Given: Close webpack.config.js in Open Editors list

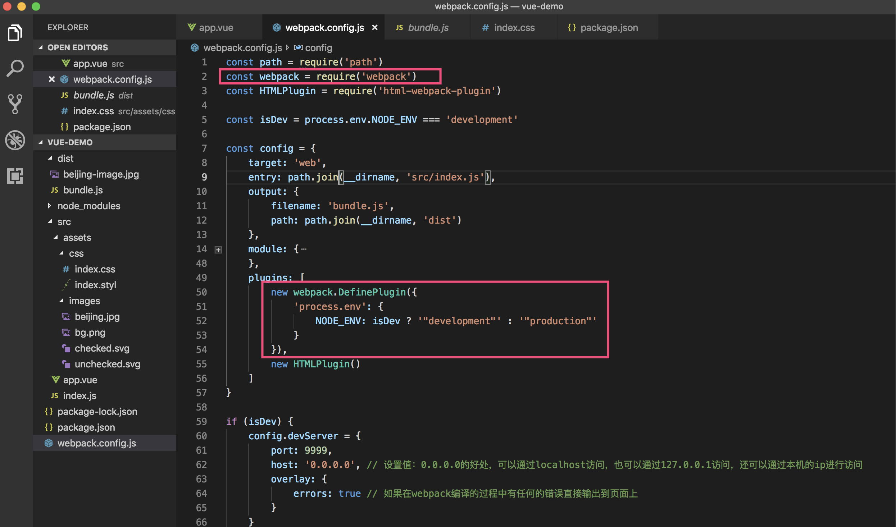Looking at the screenshot, I should (x=52, y=79).
